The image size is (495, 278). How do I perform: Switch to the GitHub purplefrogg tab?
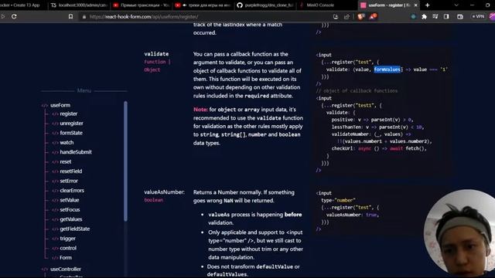(x=265, y=5)
